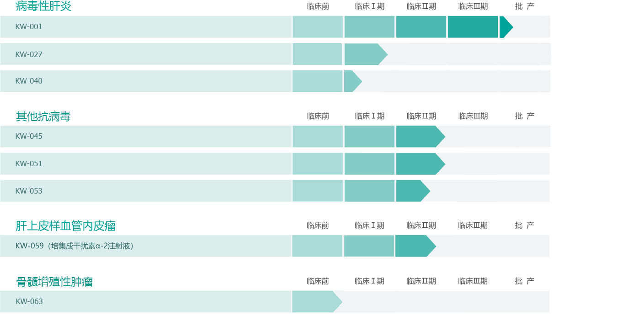Viewport: 639px width, 315px height.
Task: Click KW-027's 临床Ⅰ期 arrow progress segment
Action: pos(364,54)
